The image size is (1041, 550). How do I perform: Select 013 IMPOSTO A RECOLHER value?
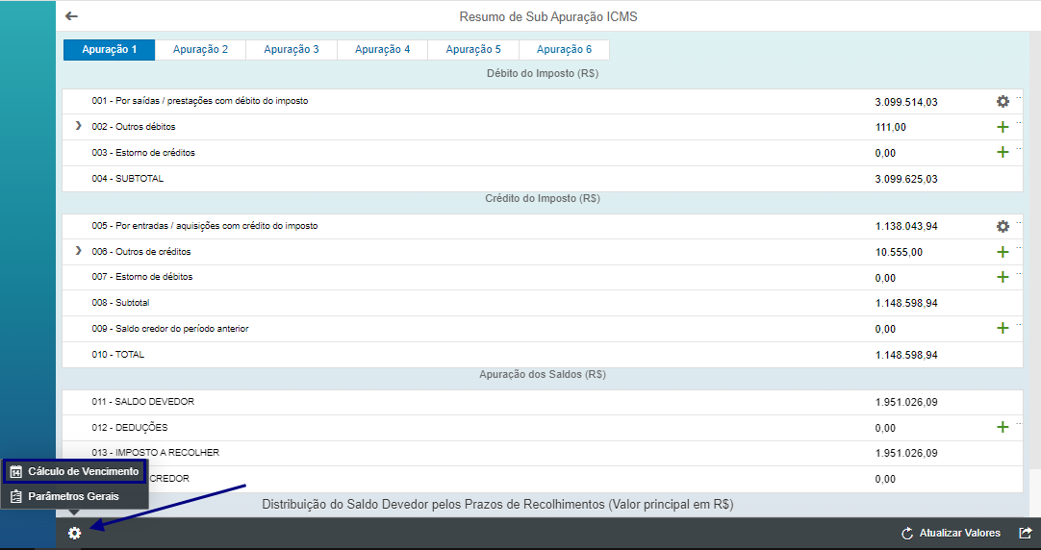(906, 453)
